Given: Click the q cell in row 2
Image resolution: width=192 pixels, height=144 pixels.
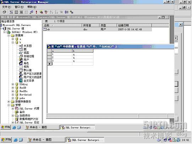Looking at the screenshot, I should 83,57.
